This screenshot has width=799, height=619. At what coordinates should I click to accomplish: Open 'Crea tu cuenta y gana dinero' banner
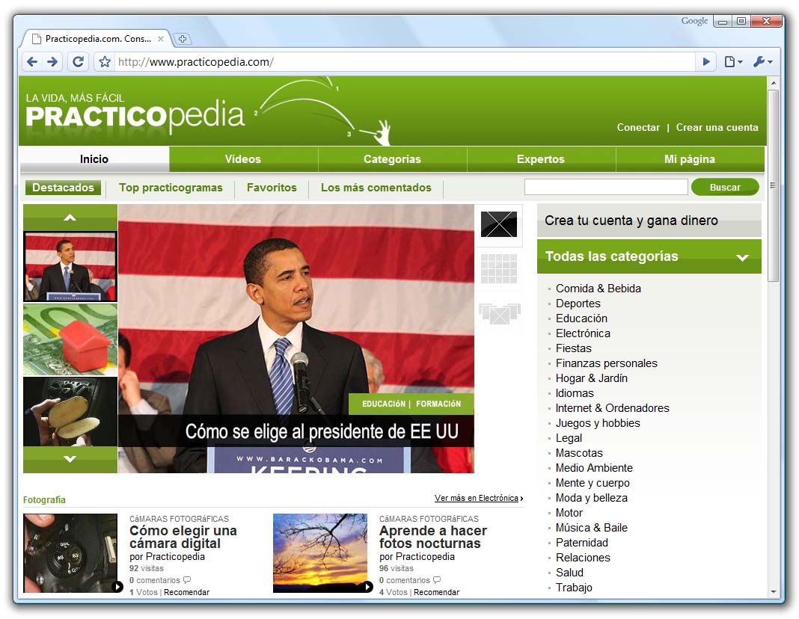click(x=649, y=221)
